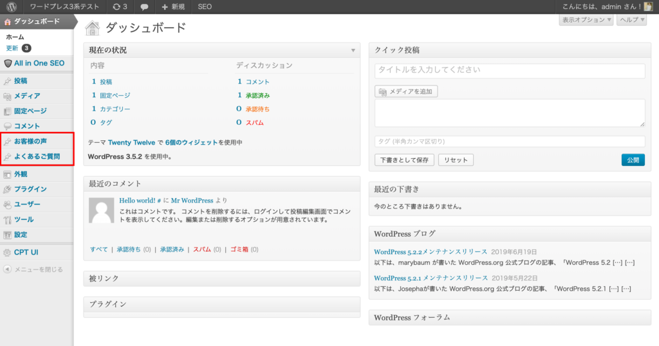The width and height of the screenshot is (659, 346).
Task: Expand the プラグイン dashboard panel header
Action: pyautogui.click(x=222, y=304)
